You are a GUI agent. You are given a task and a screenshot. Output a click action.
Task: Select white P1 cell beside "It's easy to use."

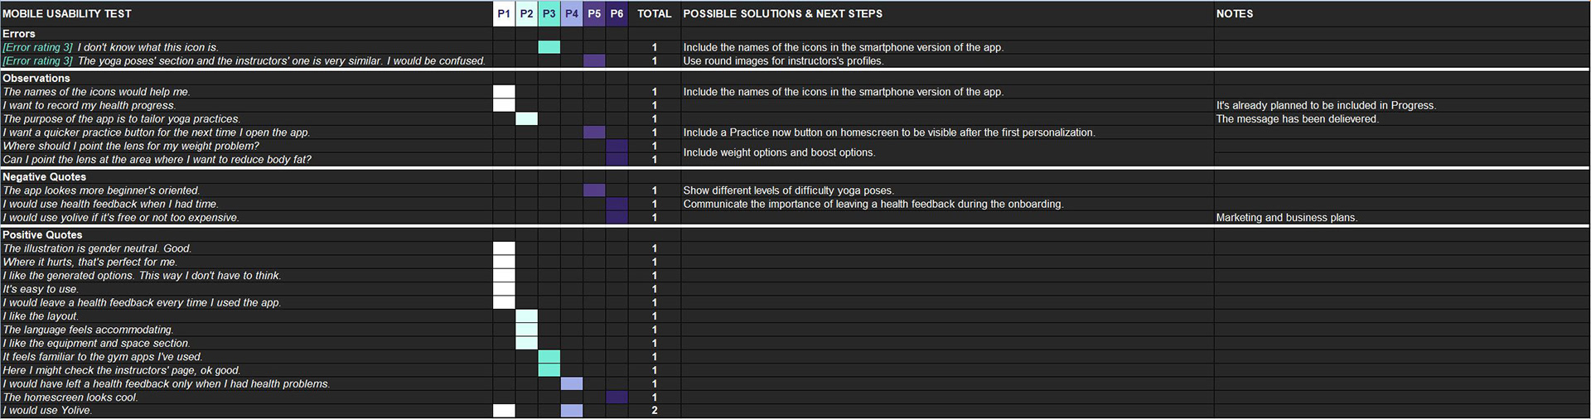[x=504, y=289]
